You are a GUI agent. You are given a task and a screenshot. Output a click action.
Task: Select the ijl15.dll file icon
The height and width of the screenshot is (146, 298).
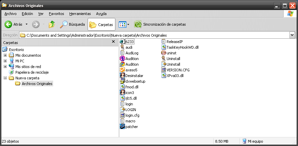122,98
